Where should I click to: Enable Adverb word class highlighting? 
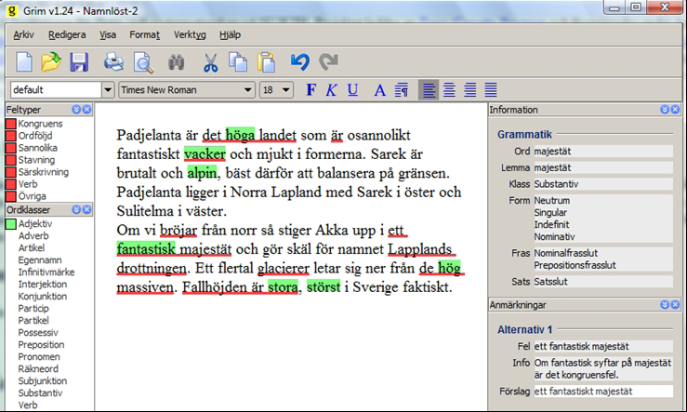pos(33,236)
